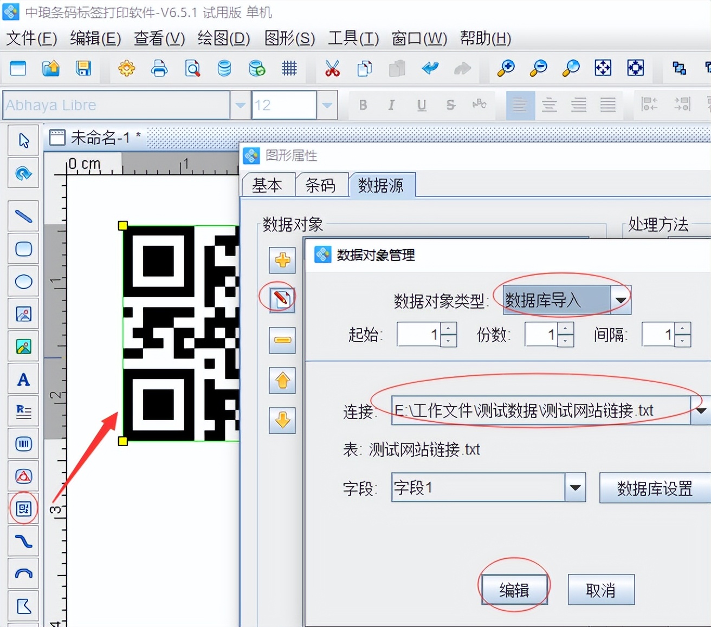Select the QR code tool
Screen dimensions: 711x627
coord(23,508)
